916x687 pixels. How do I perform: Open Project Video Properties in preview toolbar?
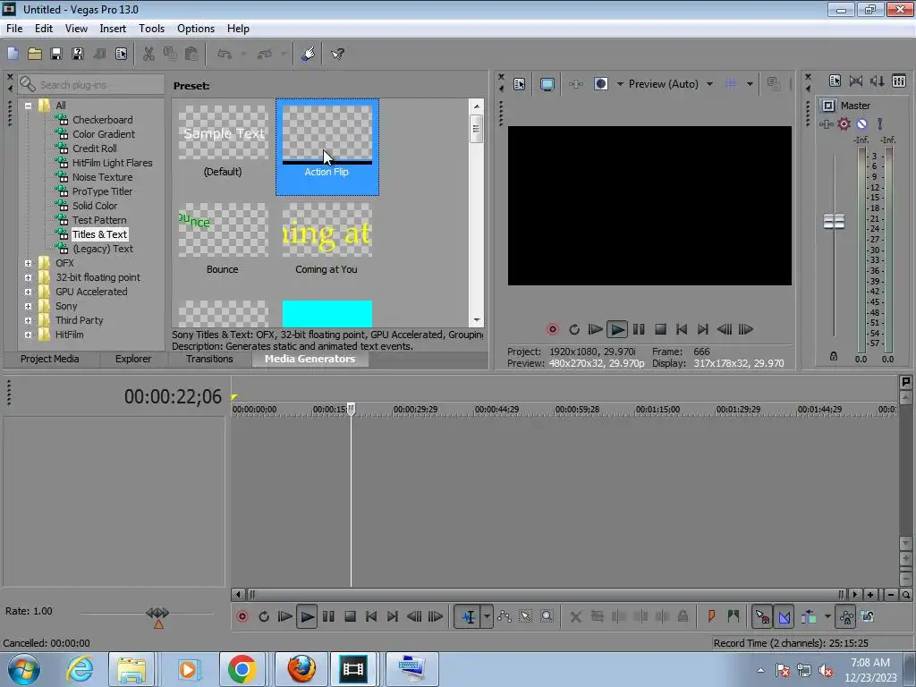point(520,84)
